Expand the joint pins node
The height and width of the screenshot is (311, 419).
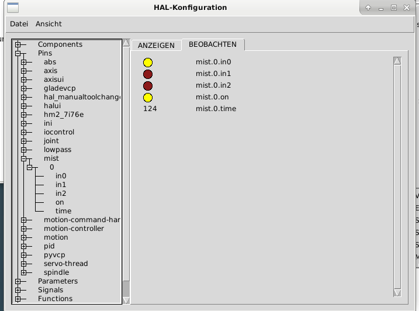click(23, 141)
